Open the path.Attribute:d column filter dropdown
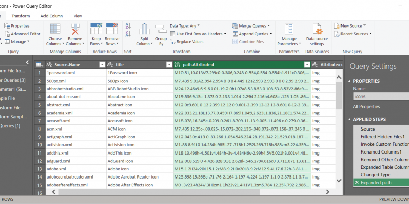This screenshot has width=409, height=204. [x=307, y=65]
